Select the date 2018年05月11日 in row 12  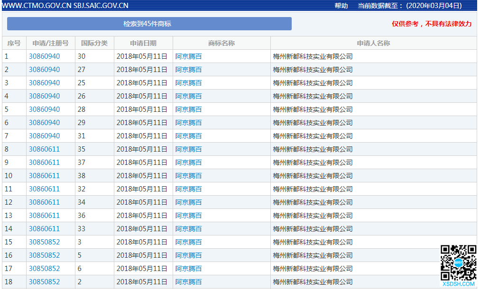pyautogui.click(x=142, y=202)
